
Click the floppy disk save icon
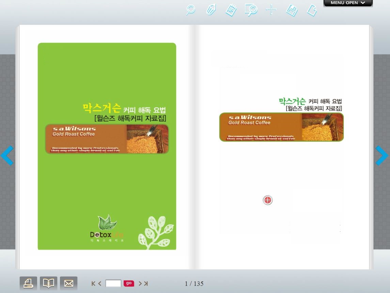(292, 11)
